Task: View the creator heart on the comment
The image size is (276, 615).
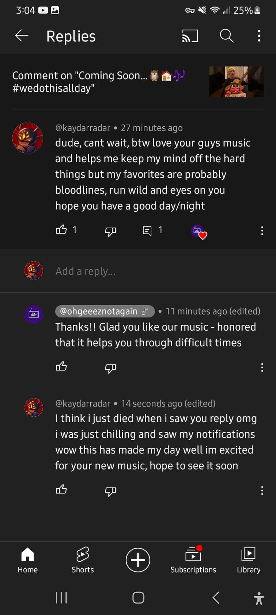Action: pos(199,231)
